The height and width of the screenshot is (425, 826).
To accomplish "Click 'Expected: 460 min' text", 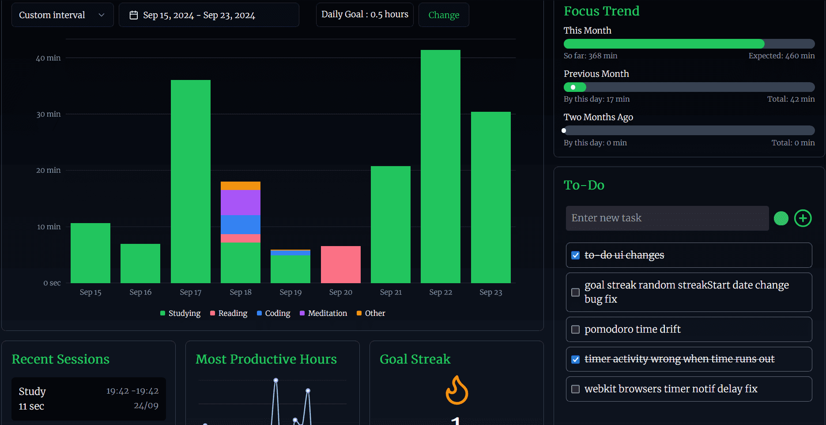I will tap(782, 56).
